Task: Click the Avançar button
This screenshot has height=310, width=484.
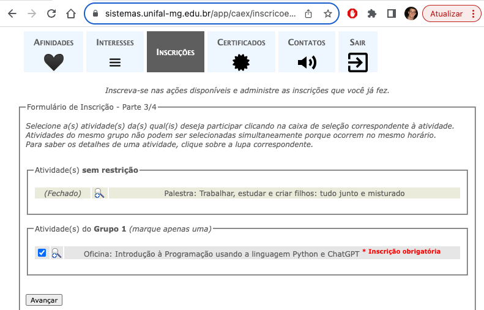Action: 44,300
